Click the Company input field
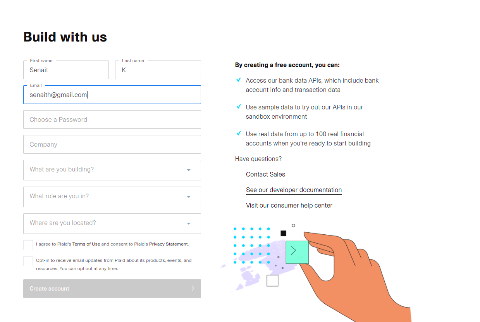This screenshot has width=480, height=322. point(112,144)
